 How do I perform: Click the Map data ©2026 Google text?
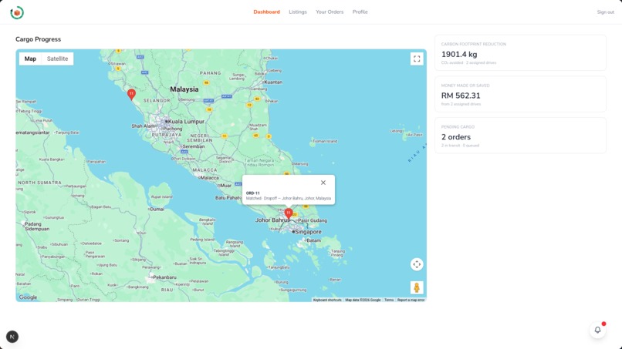363,300
